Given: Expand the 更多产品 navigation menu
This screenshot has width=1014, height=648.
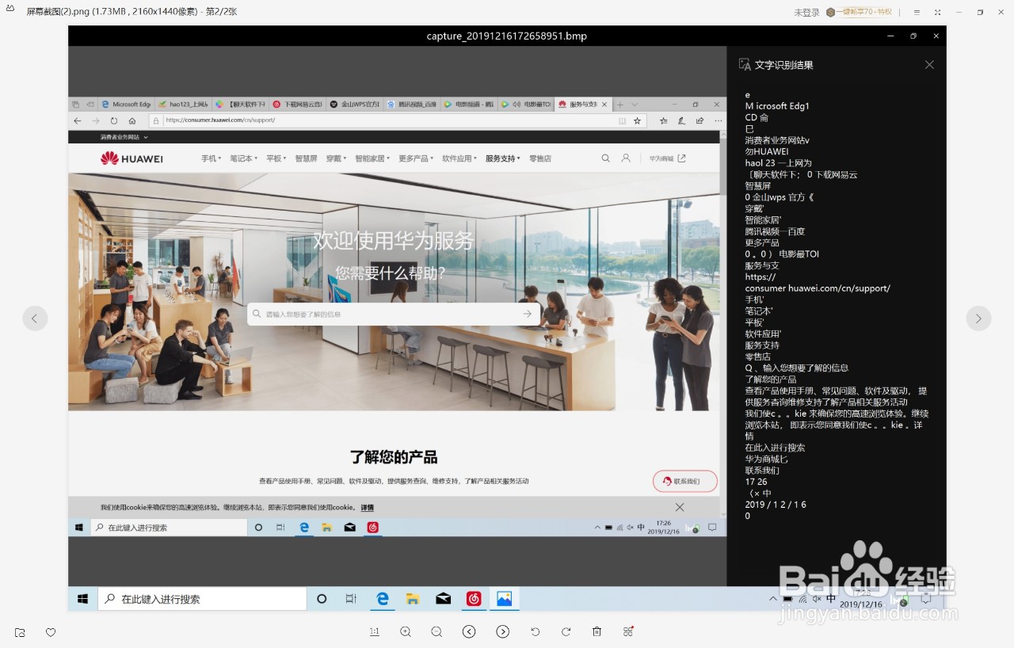Looking at the screenshot, I should click(416, 158).
